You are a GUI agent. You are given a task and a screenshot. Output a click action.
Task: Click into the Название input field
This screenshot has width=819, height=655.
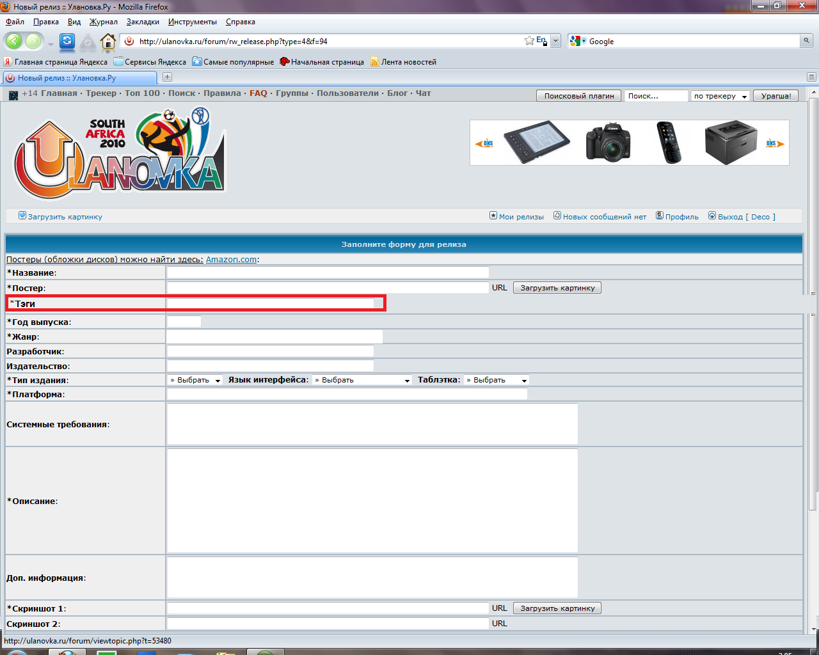[x=328, y=273]
